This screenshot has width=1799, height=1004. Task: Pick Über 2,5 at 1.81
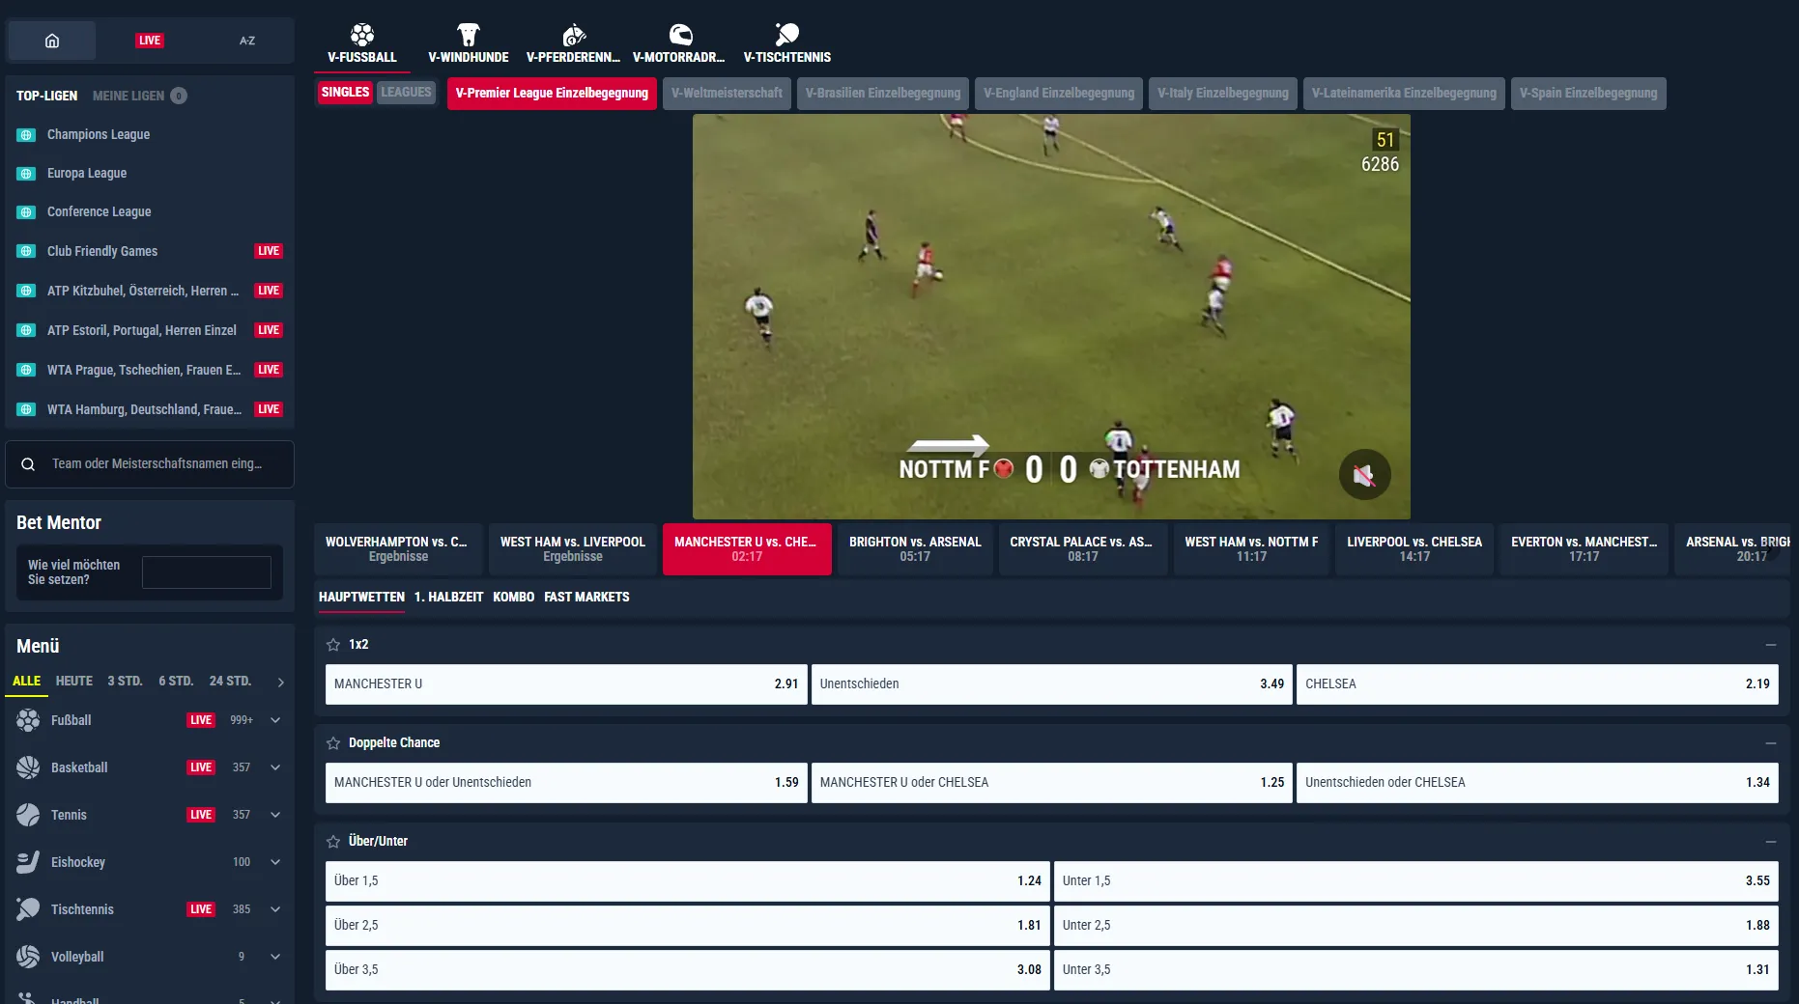(x=687, y=926)
